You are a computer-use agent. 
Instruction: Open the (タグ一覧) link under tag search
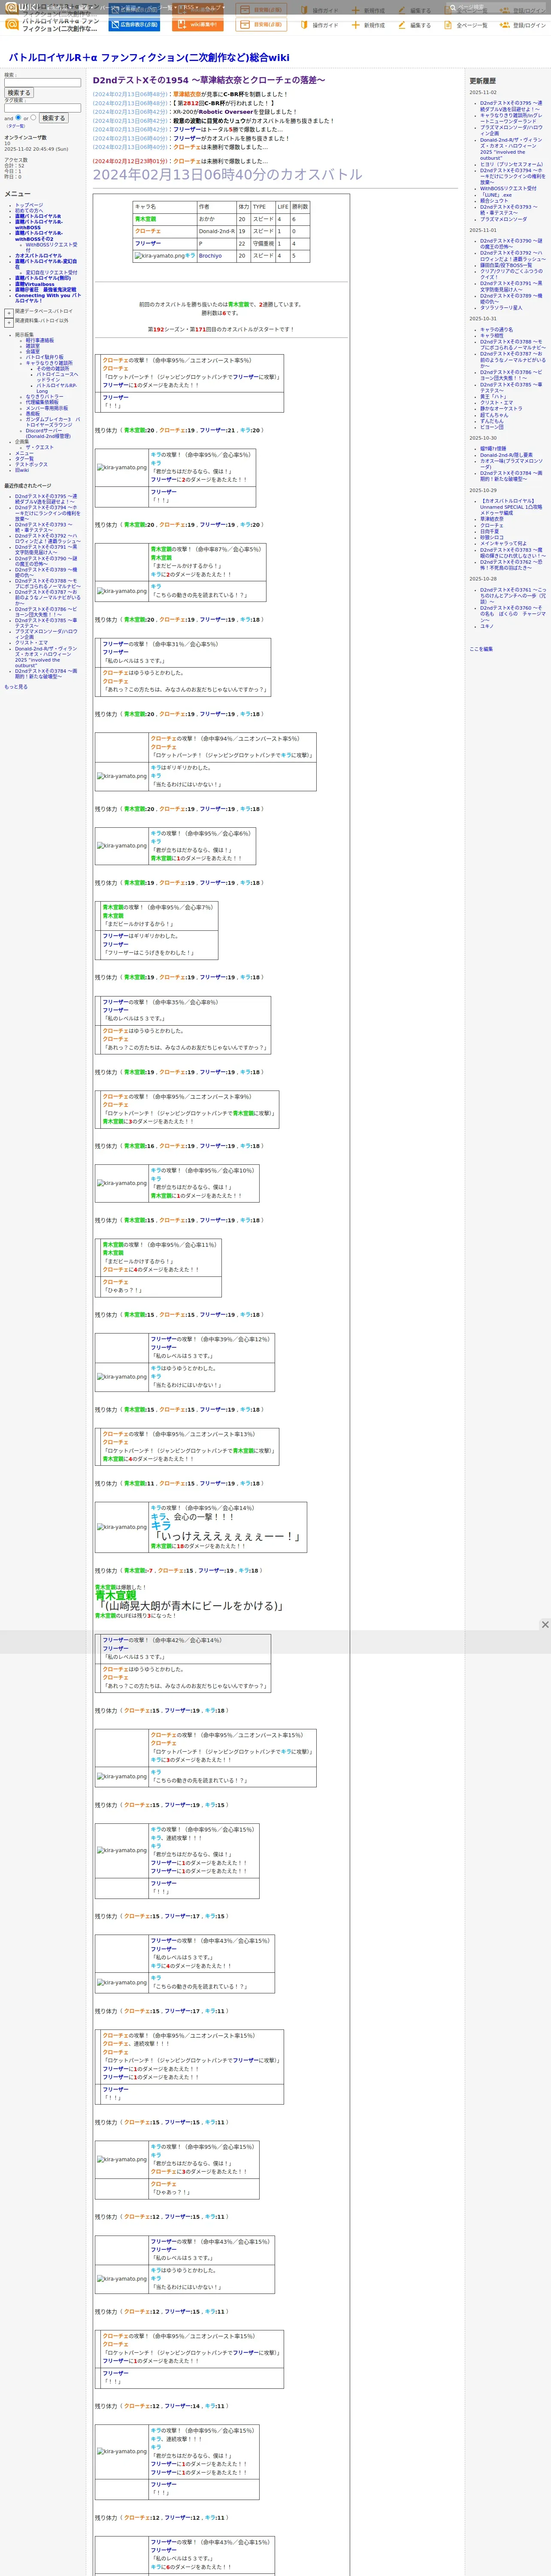coord(15,126)
